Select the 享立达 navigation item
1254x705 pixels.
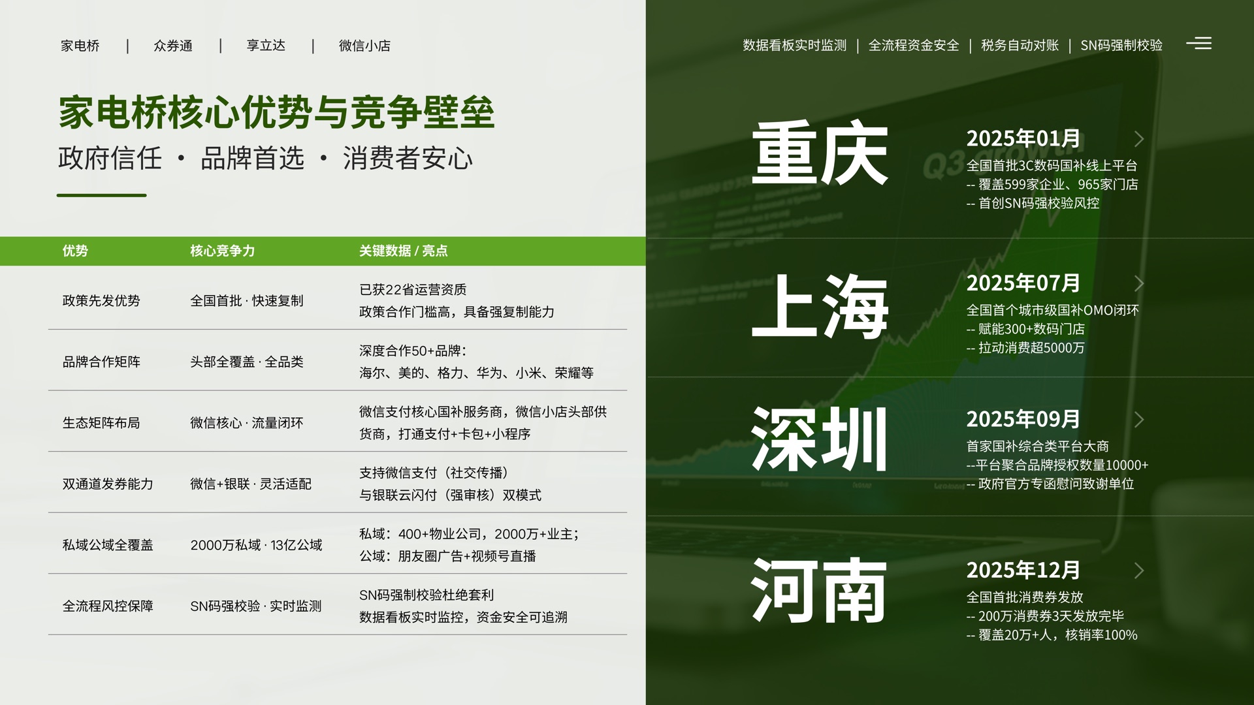[266, 46]
